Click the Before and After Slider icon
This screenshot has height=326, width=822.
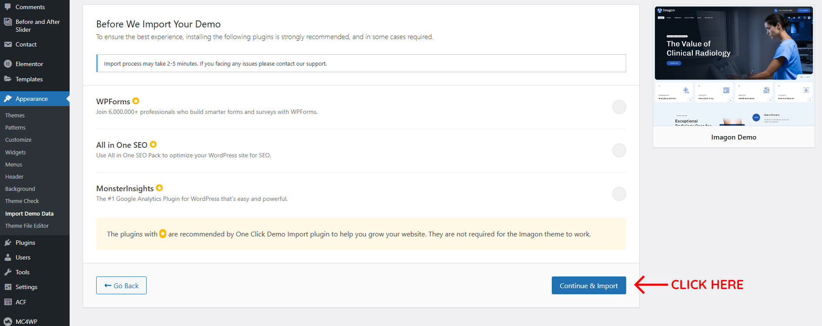[8, 22]
